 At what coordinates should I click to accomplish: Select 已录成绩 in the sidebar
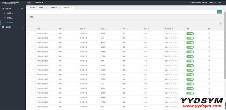coord(10,23)
